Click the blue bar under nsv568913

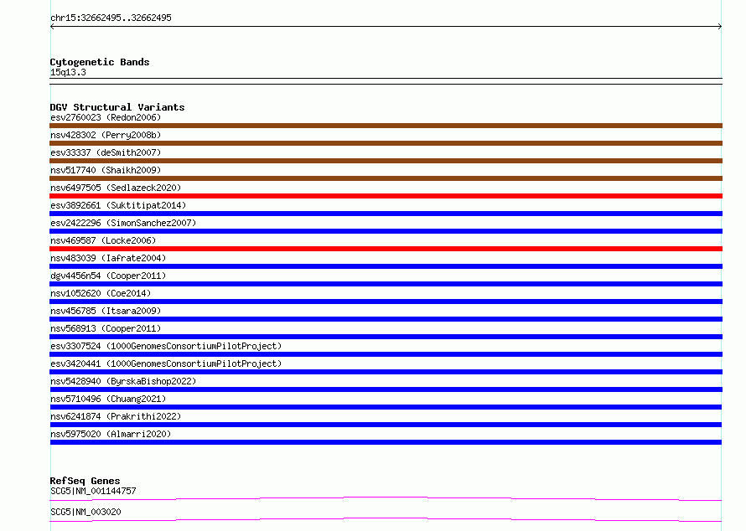coord(386,337)
